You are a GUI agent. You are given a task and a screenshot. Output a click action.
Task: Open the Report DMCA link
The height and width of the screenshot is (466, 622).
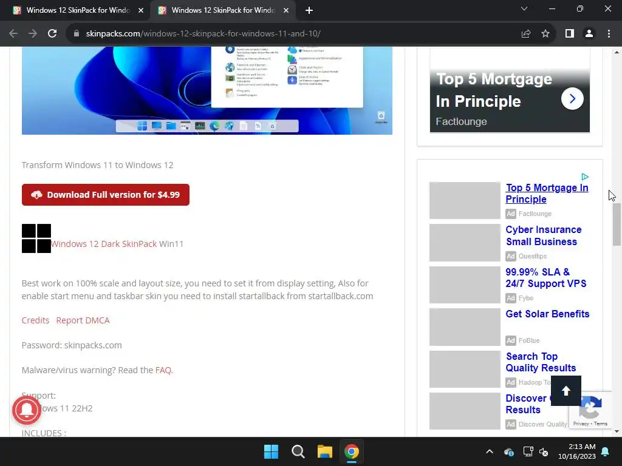(83, 320)
